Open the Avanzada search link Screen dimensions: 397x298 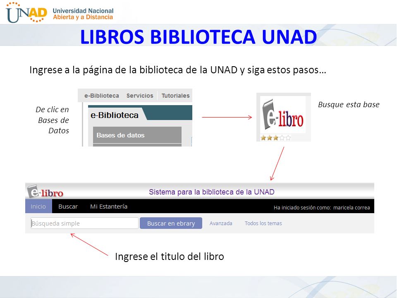click(x=221, y=223)
